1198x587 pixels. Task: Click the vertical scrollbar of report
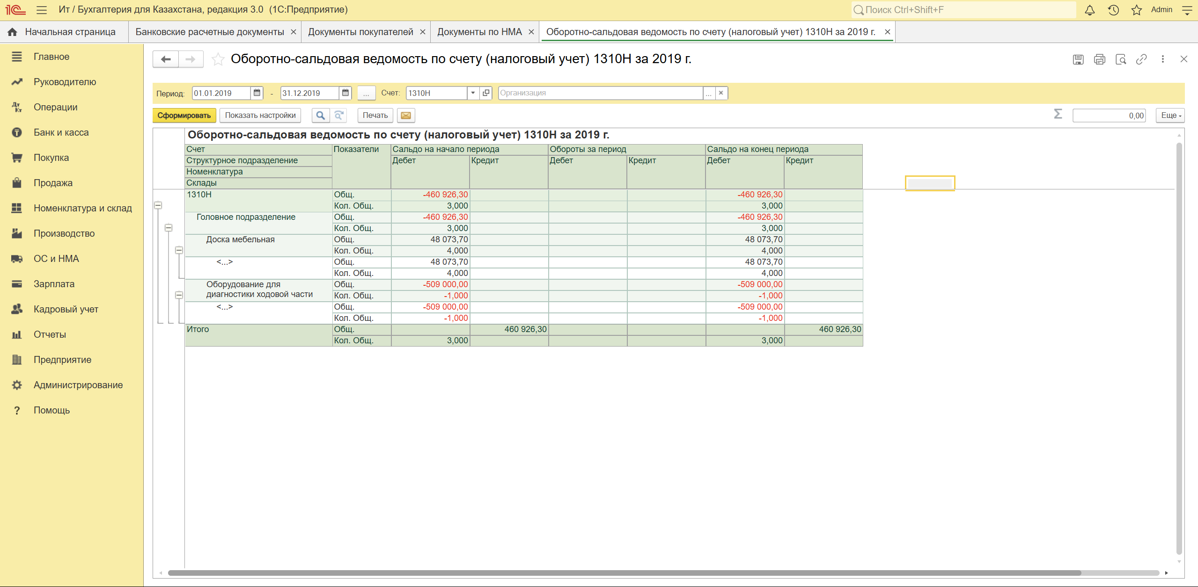click(1179, 348)
